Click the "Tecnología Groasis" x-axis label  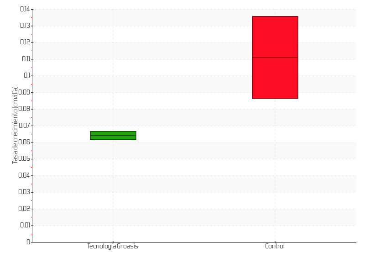click(112, 246)
